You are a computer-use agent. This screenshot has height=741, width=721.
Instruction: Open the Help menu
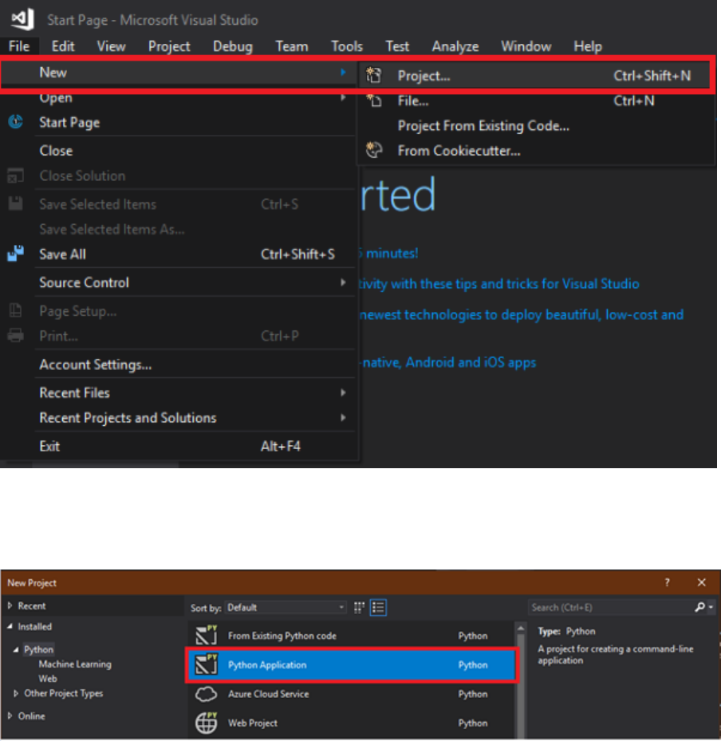tap(588, 45)
